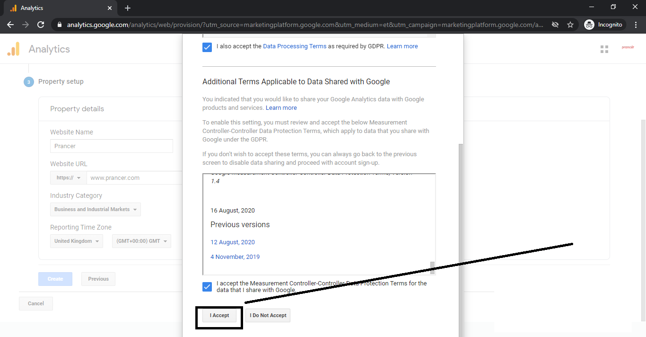Reload the page with refresh icon

point(41,25)
